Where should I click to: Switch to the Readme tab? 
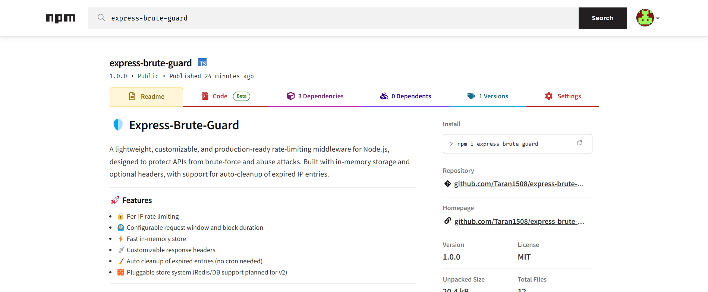146,97
